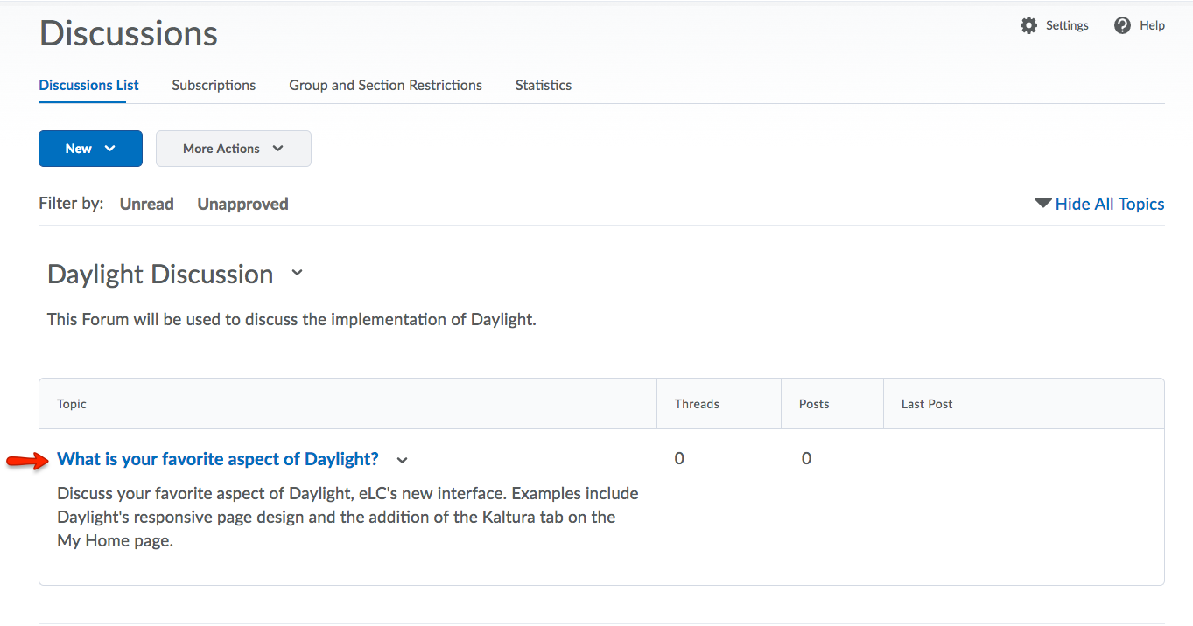The width and height of the screenshot is (1193, 626).
Task: Click the Posts column header
Action: tap(814, 404)
